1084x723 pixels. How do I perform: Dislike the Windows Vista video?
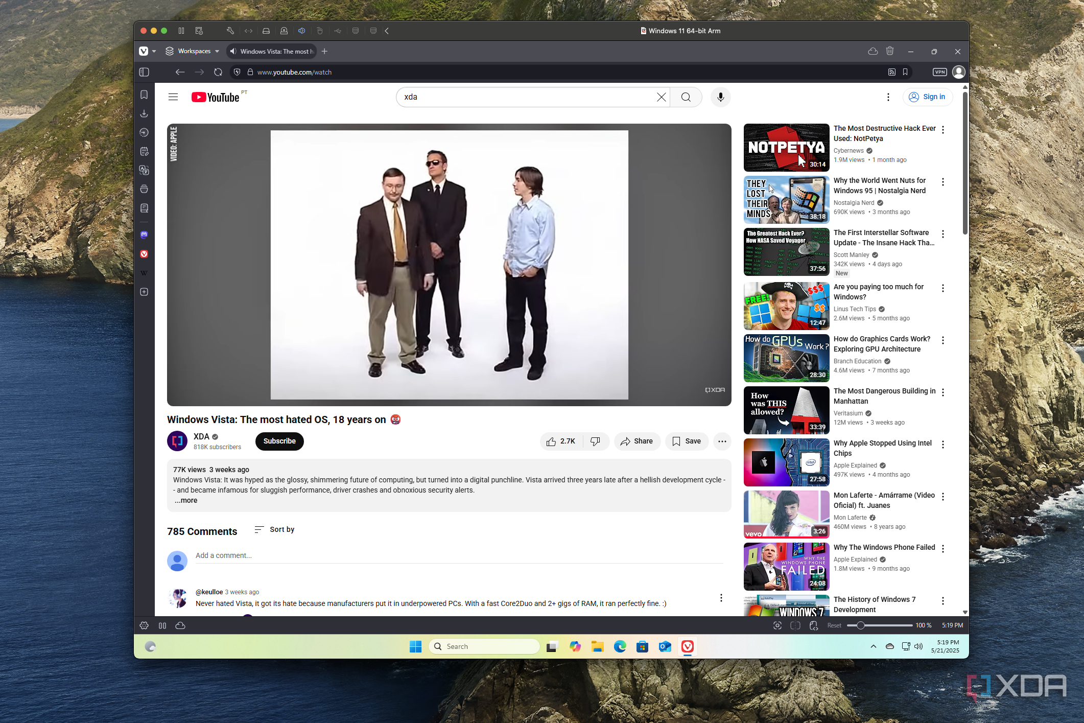pyautogui.click(x=595, y=441)
